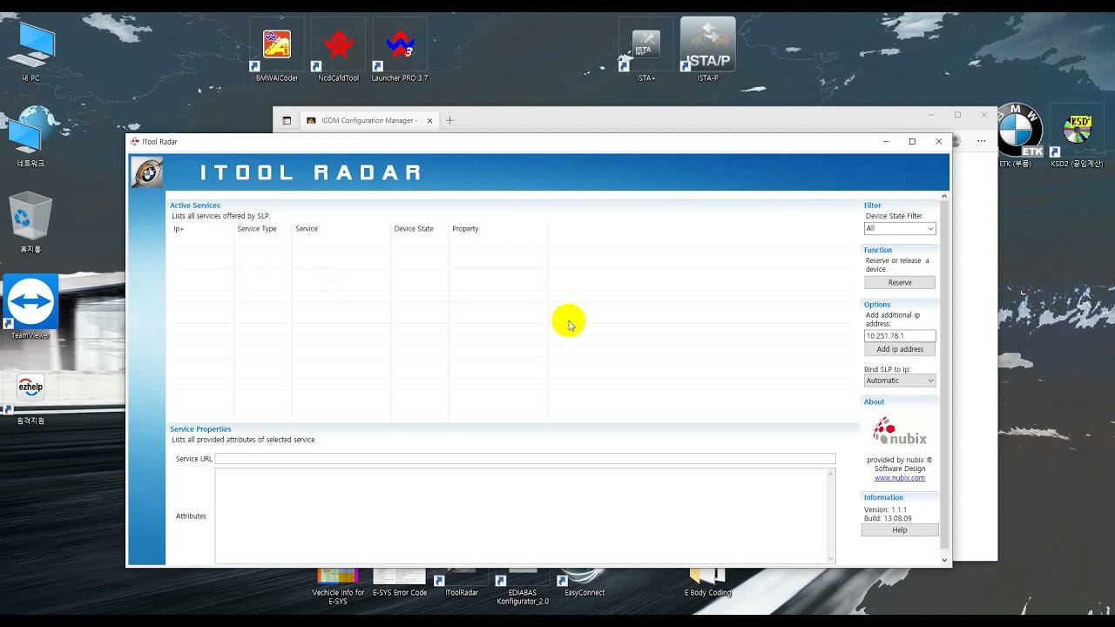This screenshot has height=627, width=1115.
Task: Launch TeamViewer from the desktop
Action: (30, 307)
